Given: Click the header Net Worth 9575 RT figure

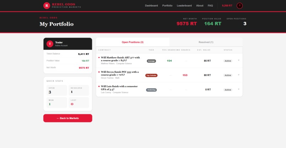Looking at the screenshot, I should click(187, 24).
